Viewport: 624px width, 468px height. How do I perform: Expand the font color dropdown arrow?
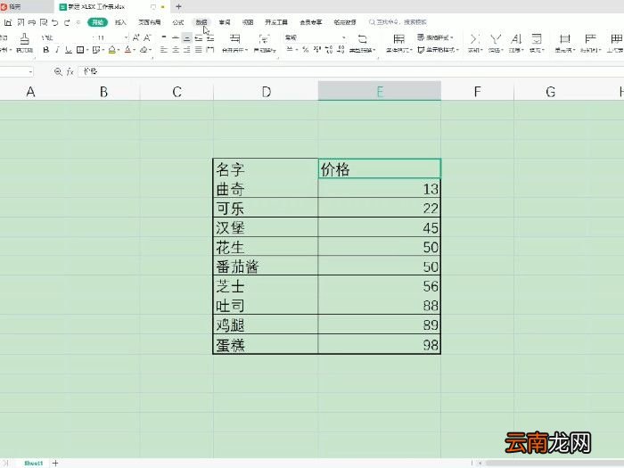pos(135,50)
